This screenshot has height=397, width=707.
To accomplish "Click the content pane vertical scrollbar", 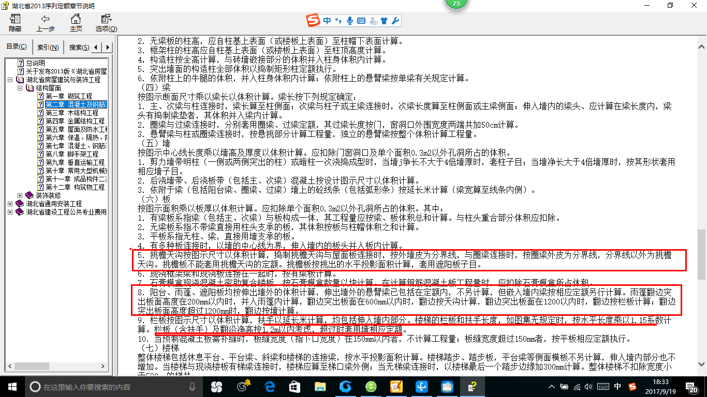I will [x=701, y=205].
